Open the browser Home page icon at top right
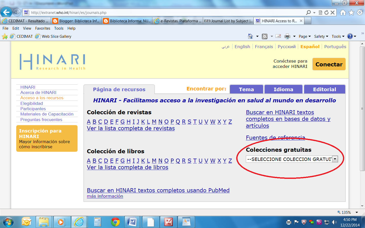This screenshot has height=228, width=365. tap(343, 12)
